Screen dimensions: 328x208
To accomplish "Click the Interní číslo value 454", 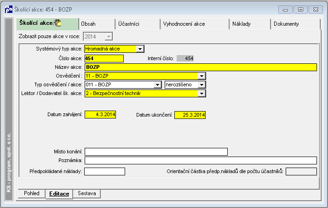I will click(185, 58).
